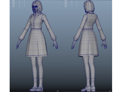122x92 pixels.
Task: Click the poly count readout in left viewport
Action: [19, 3]
